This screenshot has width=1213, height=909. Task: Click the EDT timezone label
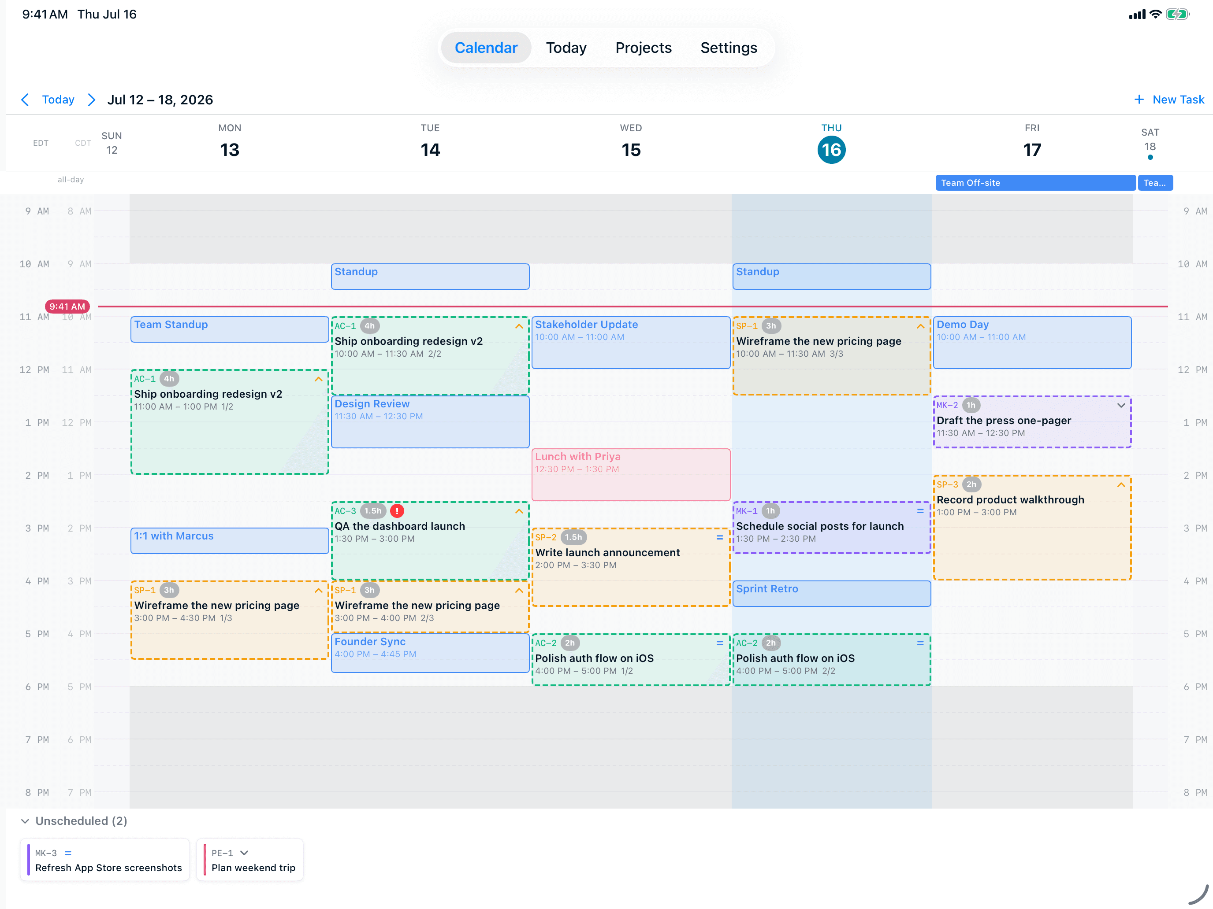pos(41,143)
